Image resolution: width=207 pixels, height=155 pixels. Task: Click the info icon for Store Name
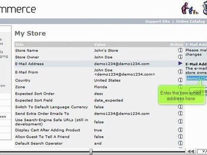[180, 50]
